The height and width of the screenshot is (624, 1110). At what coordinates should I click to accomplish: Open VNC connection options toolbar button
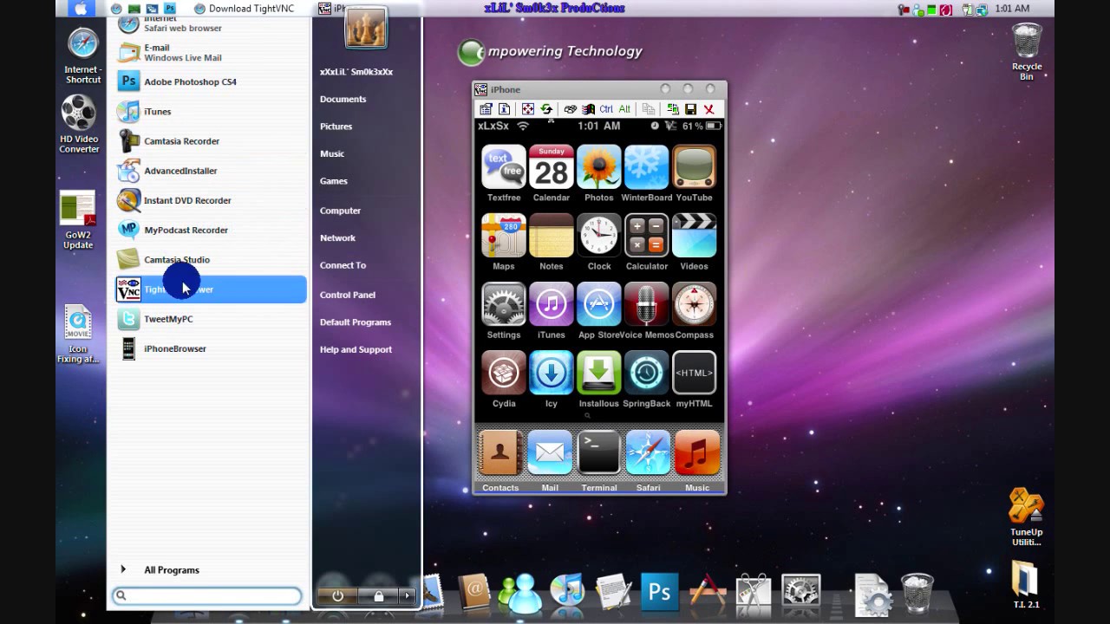coord(486,109)
